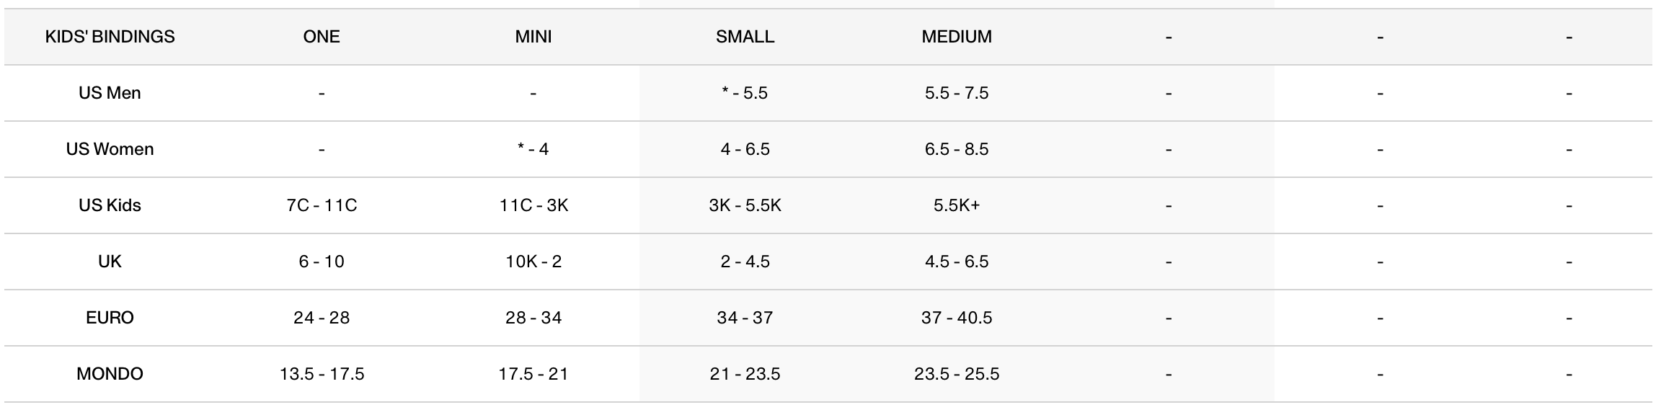
Task: Click the MONDO row label
Action: point(110,374)
